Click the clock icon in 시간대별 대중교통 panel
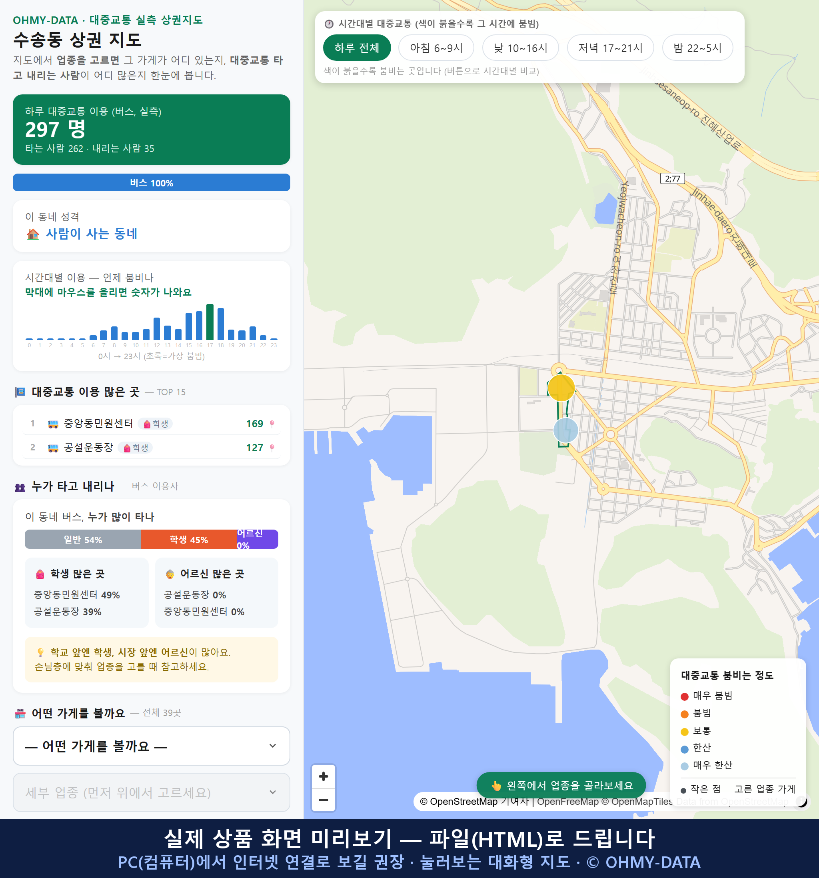Screen dimensions: 819x878 click(329, 24)
